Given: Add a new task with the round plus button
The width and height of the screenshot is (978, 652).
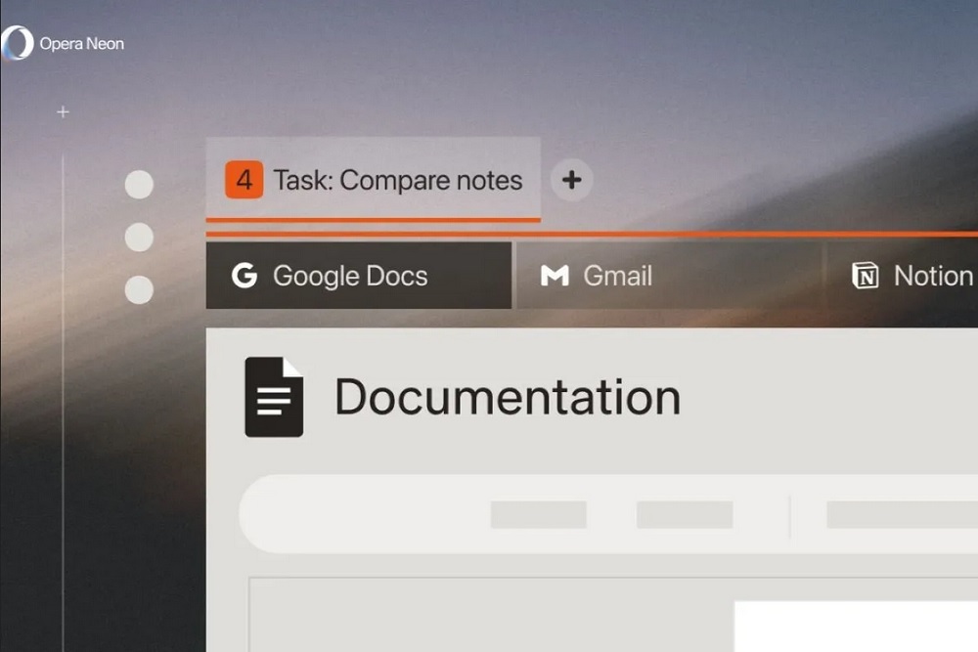Looking at the screenshot, I should (572, 181).
